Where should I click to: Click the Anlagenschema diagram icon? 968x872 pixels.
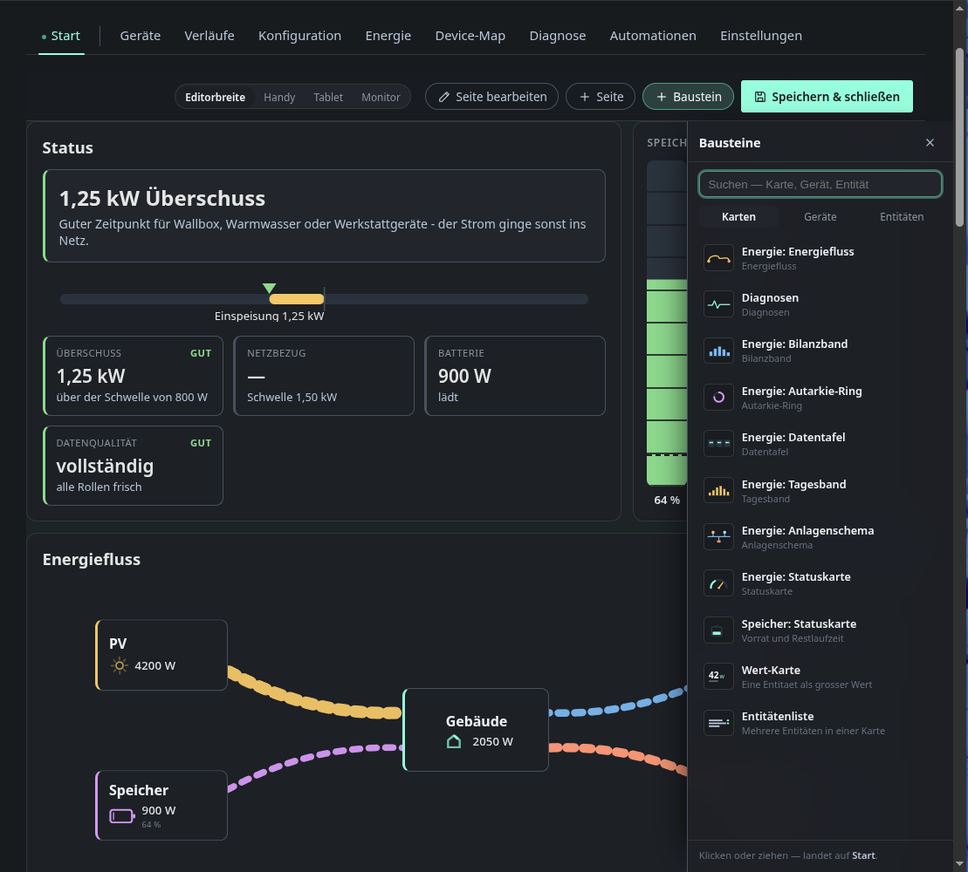click(x=718, y=537)
